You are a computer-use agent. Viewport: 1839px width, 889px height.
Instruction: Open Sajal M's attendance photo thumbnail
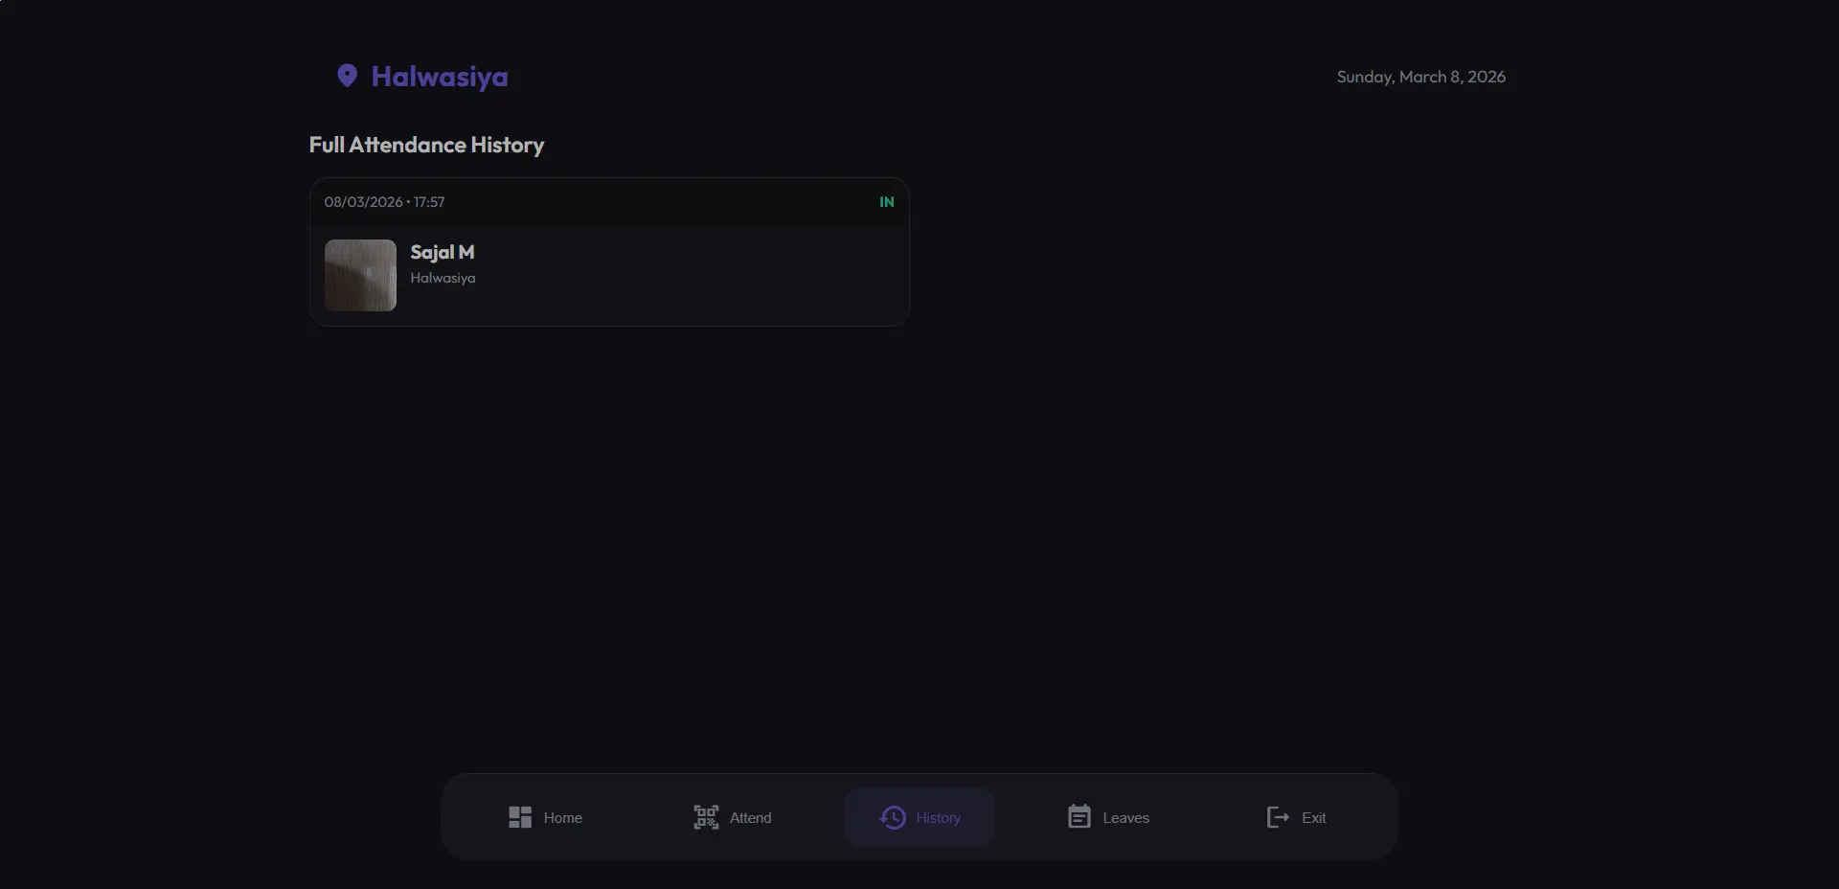tap(360, 275)
